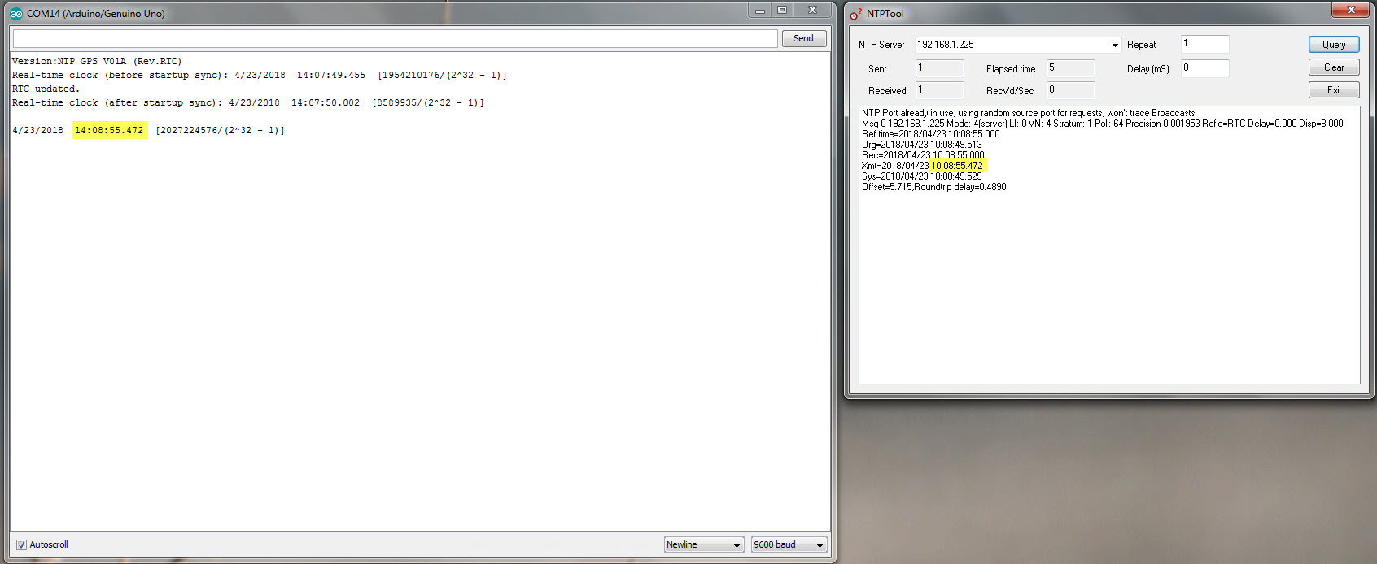This screenshot has height=564, width=1377.
Task: Close the COM14 serial monitor window
Action: (812, 11)
